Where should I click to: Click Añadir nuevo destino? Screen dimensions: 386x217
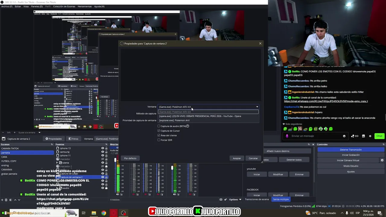coord(278,151)
